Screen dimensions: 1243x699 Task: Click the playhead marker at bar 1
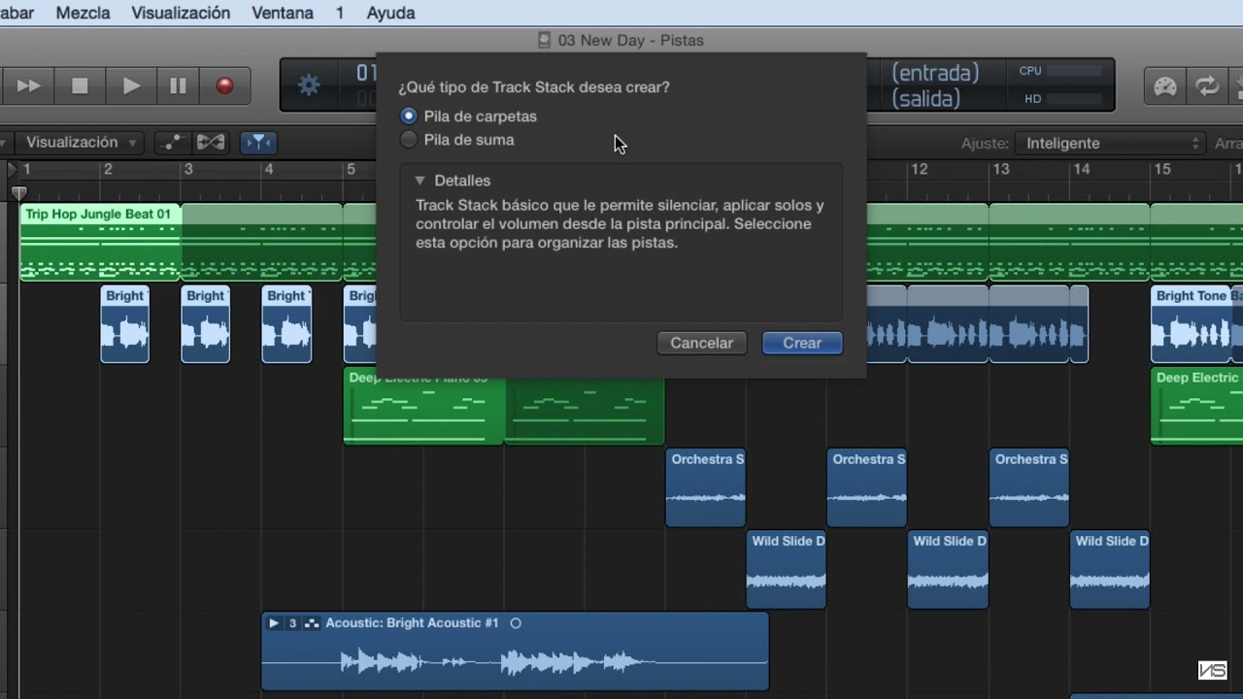(x=18, y=192)
